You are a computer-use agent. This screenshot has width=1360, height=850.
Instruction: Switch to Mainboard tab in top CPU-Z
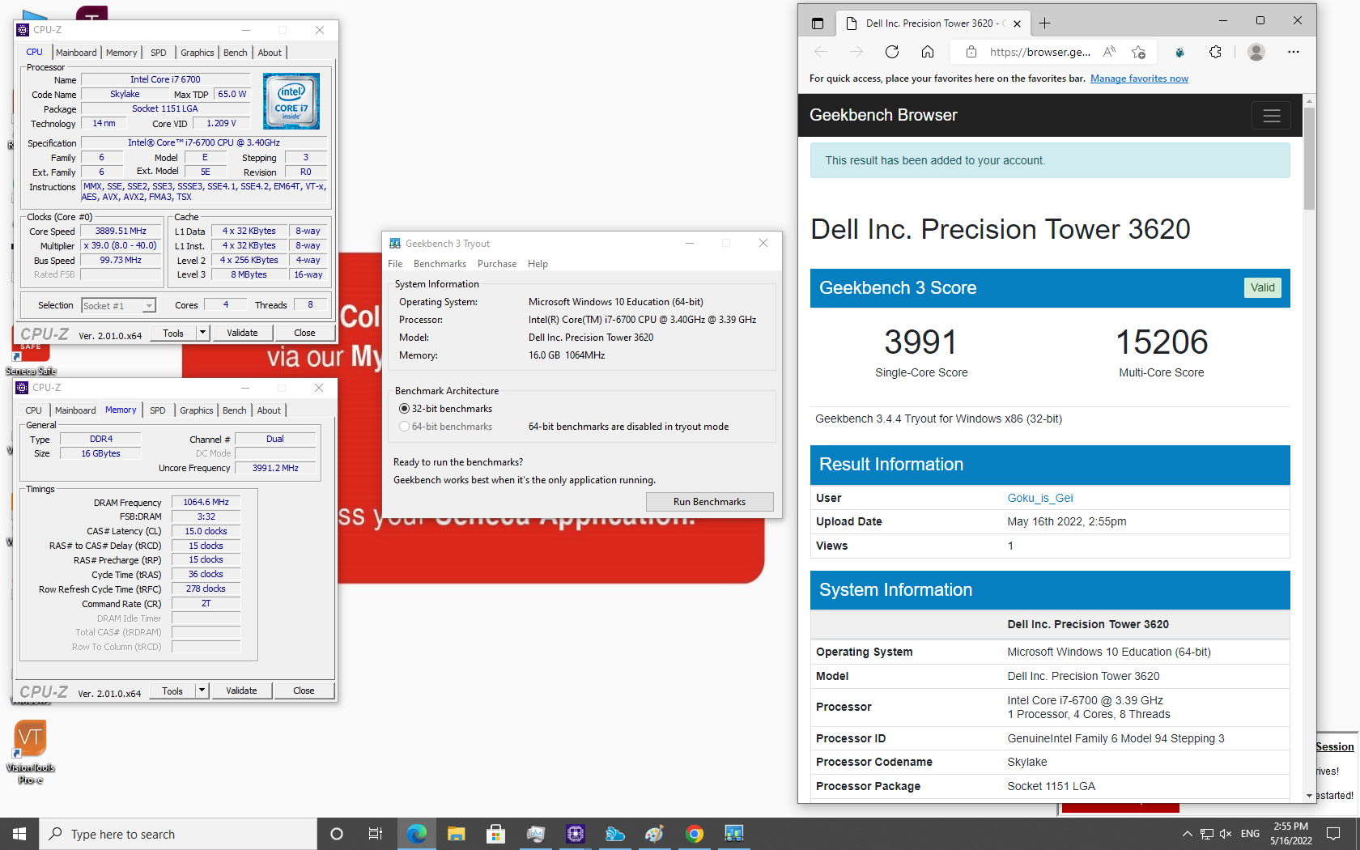coord(76,53)
